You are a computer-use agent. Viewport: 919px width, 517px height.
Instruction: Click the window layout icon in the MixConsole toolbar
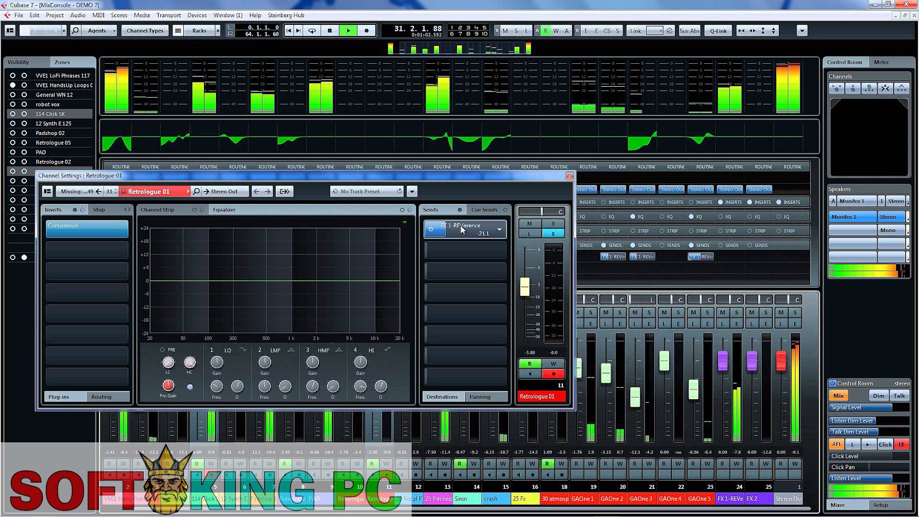(10, 30)
